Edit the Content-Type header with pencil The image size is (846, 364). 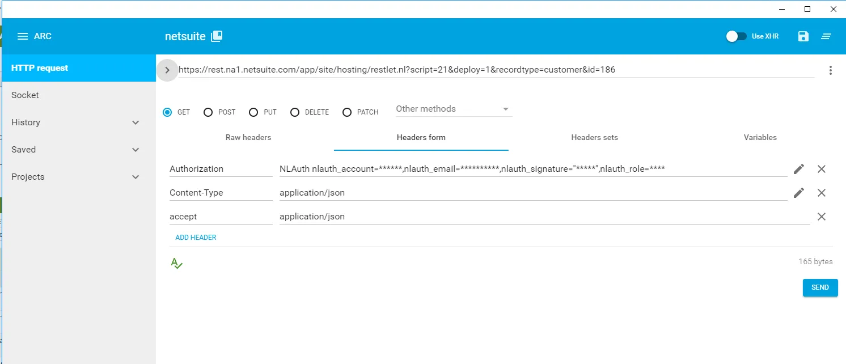[x=799, y=193]
